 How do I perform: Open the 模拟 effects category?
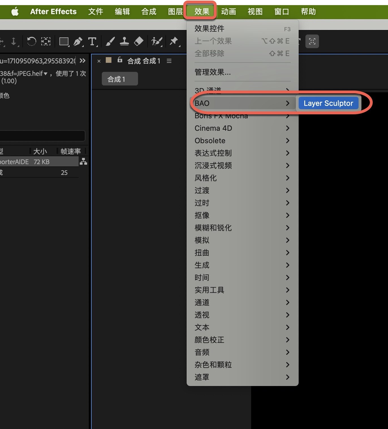pyautogui.click(x=243, y=240)
